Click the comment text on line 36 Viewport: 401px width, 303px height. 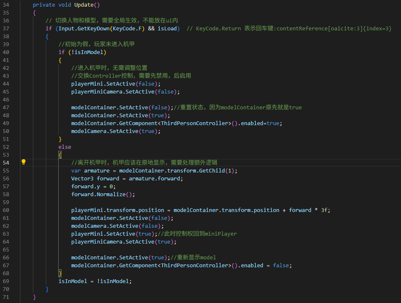[x=111, y=21]
